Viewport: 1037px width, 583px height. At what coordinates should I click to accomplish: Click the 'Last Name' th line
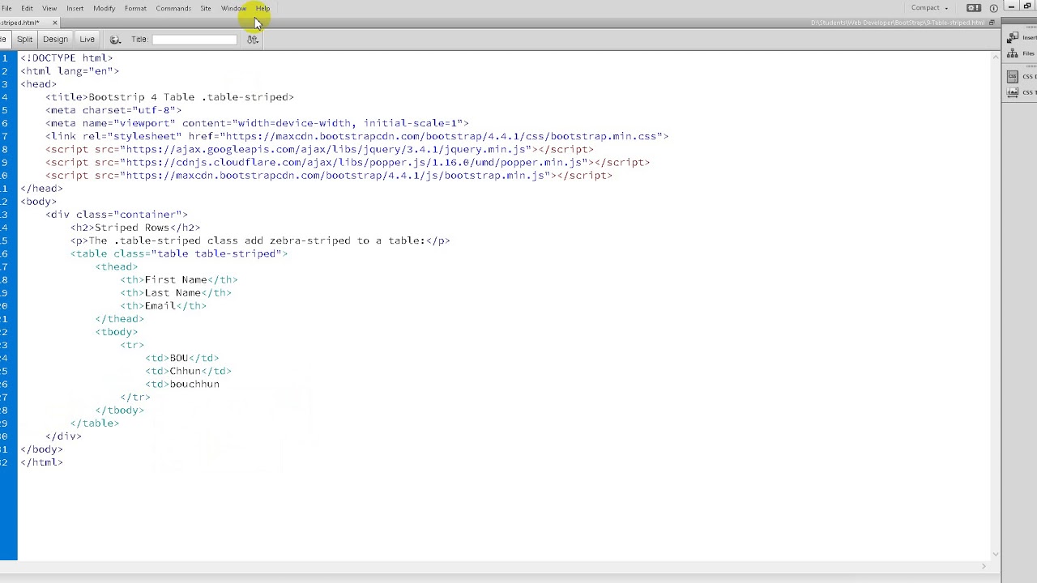coord(176,292)
